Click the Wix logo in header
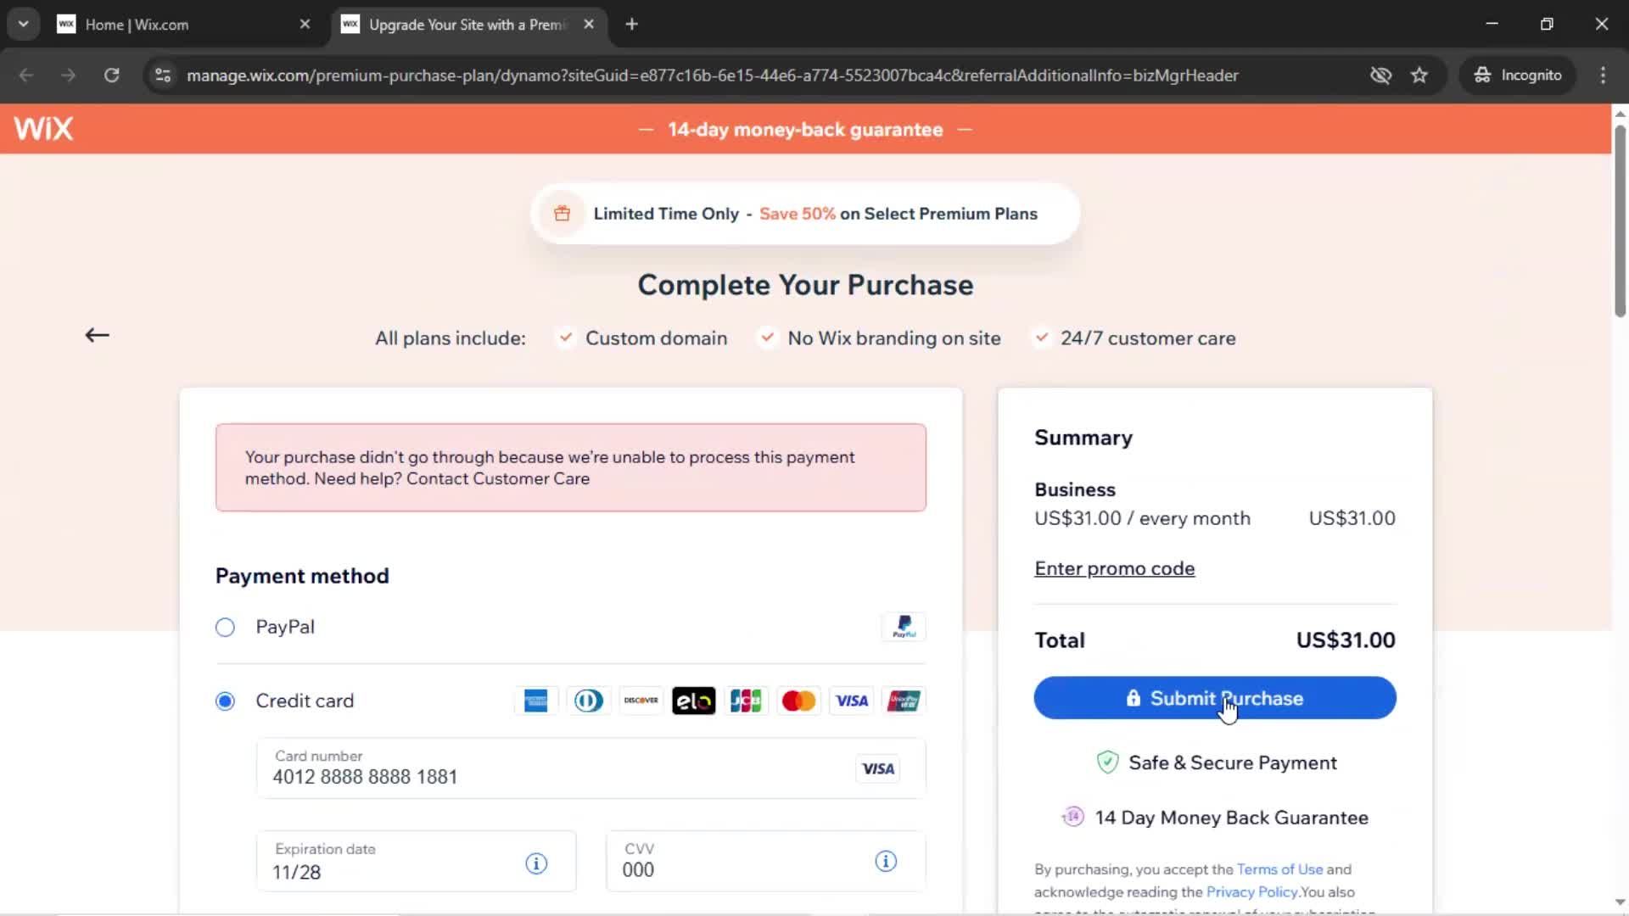The image size is (1629, 916). (43, 129)
